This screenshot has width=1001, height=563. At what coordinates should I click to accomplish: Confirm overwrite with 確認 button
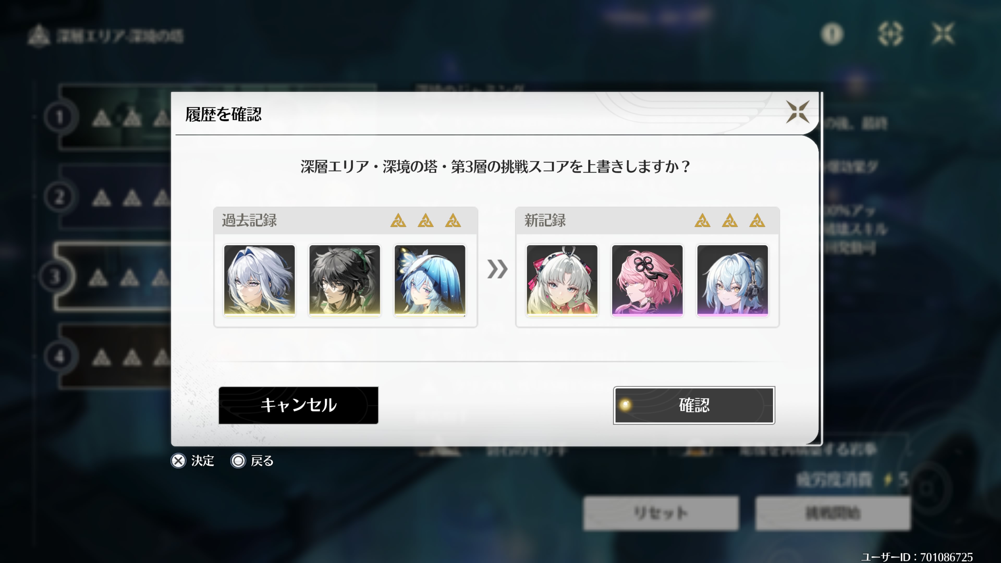694,405
